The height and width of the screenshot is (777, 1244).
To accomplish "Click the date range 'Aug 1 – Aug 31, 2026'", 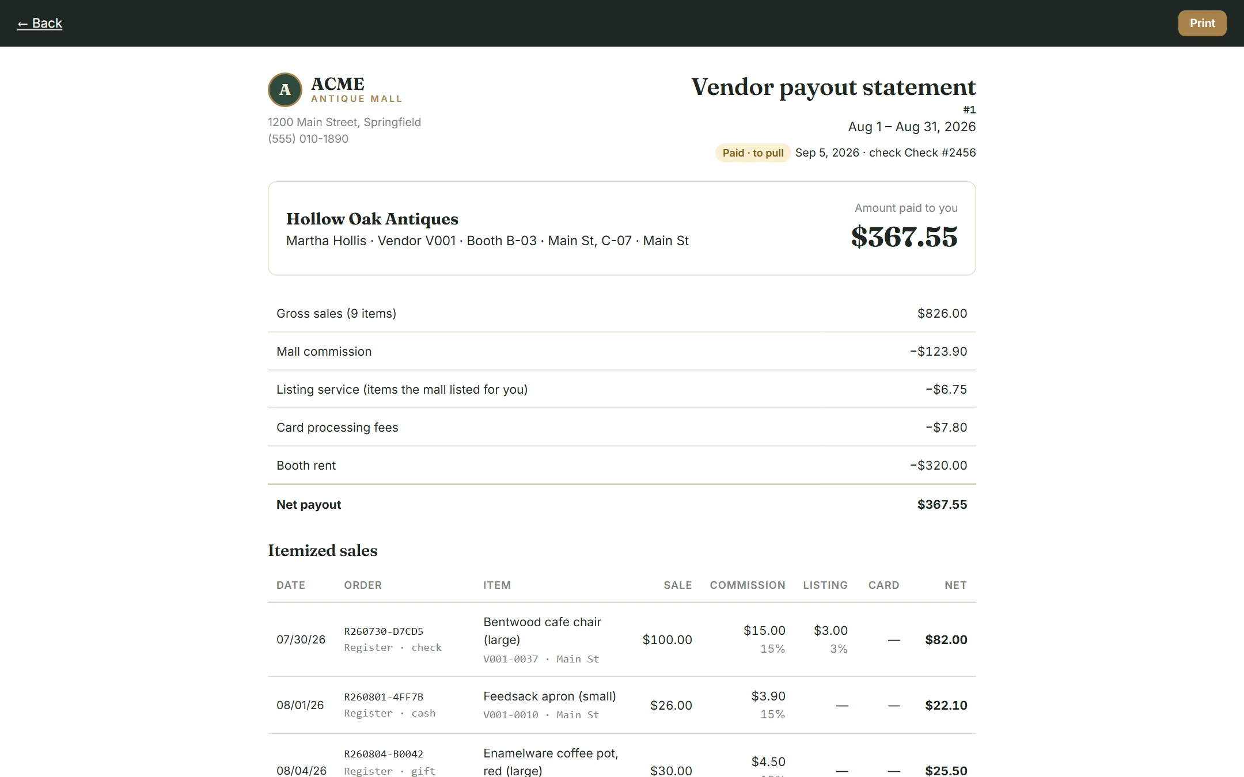I will click(x=912, y=127).
